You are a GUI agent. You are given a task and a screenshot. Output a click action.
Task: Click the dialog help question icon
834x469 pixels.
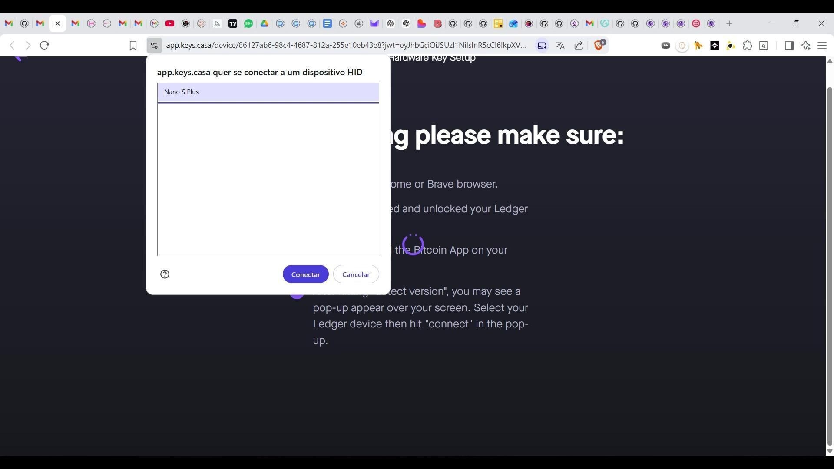[x=165, y=274]
